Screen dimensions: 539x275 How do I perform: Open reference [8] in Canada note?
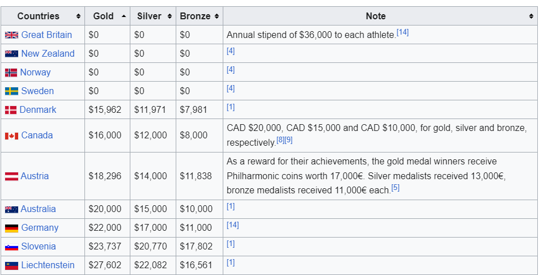[x=280, y=140]
